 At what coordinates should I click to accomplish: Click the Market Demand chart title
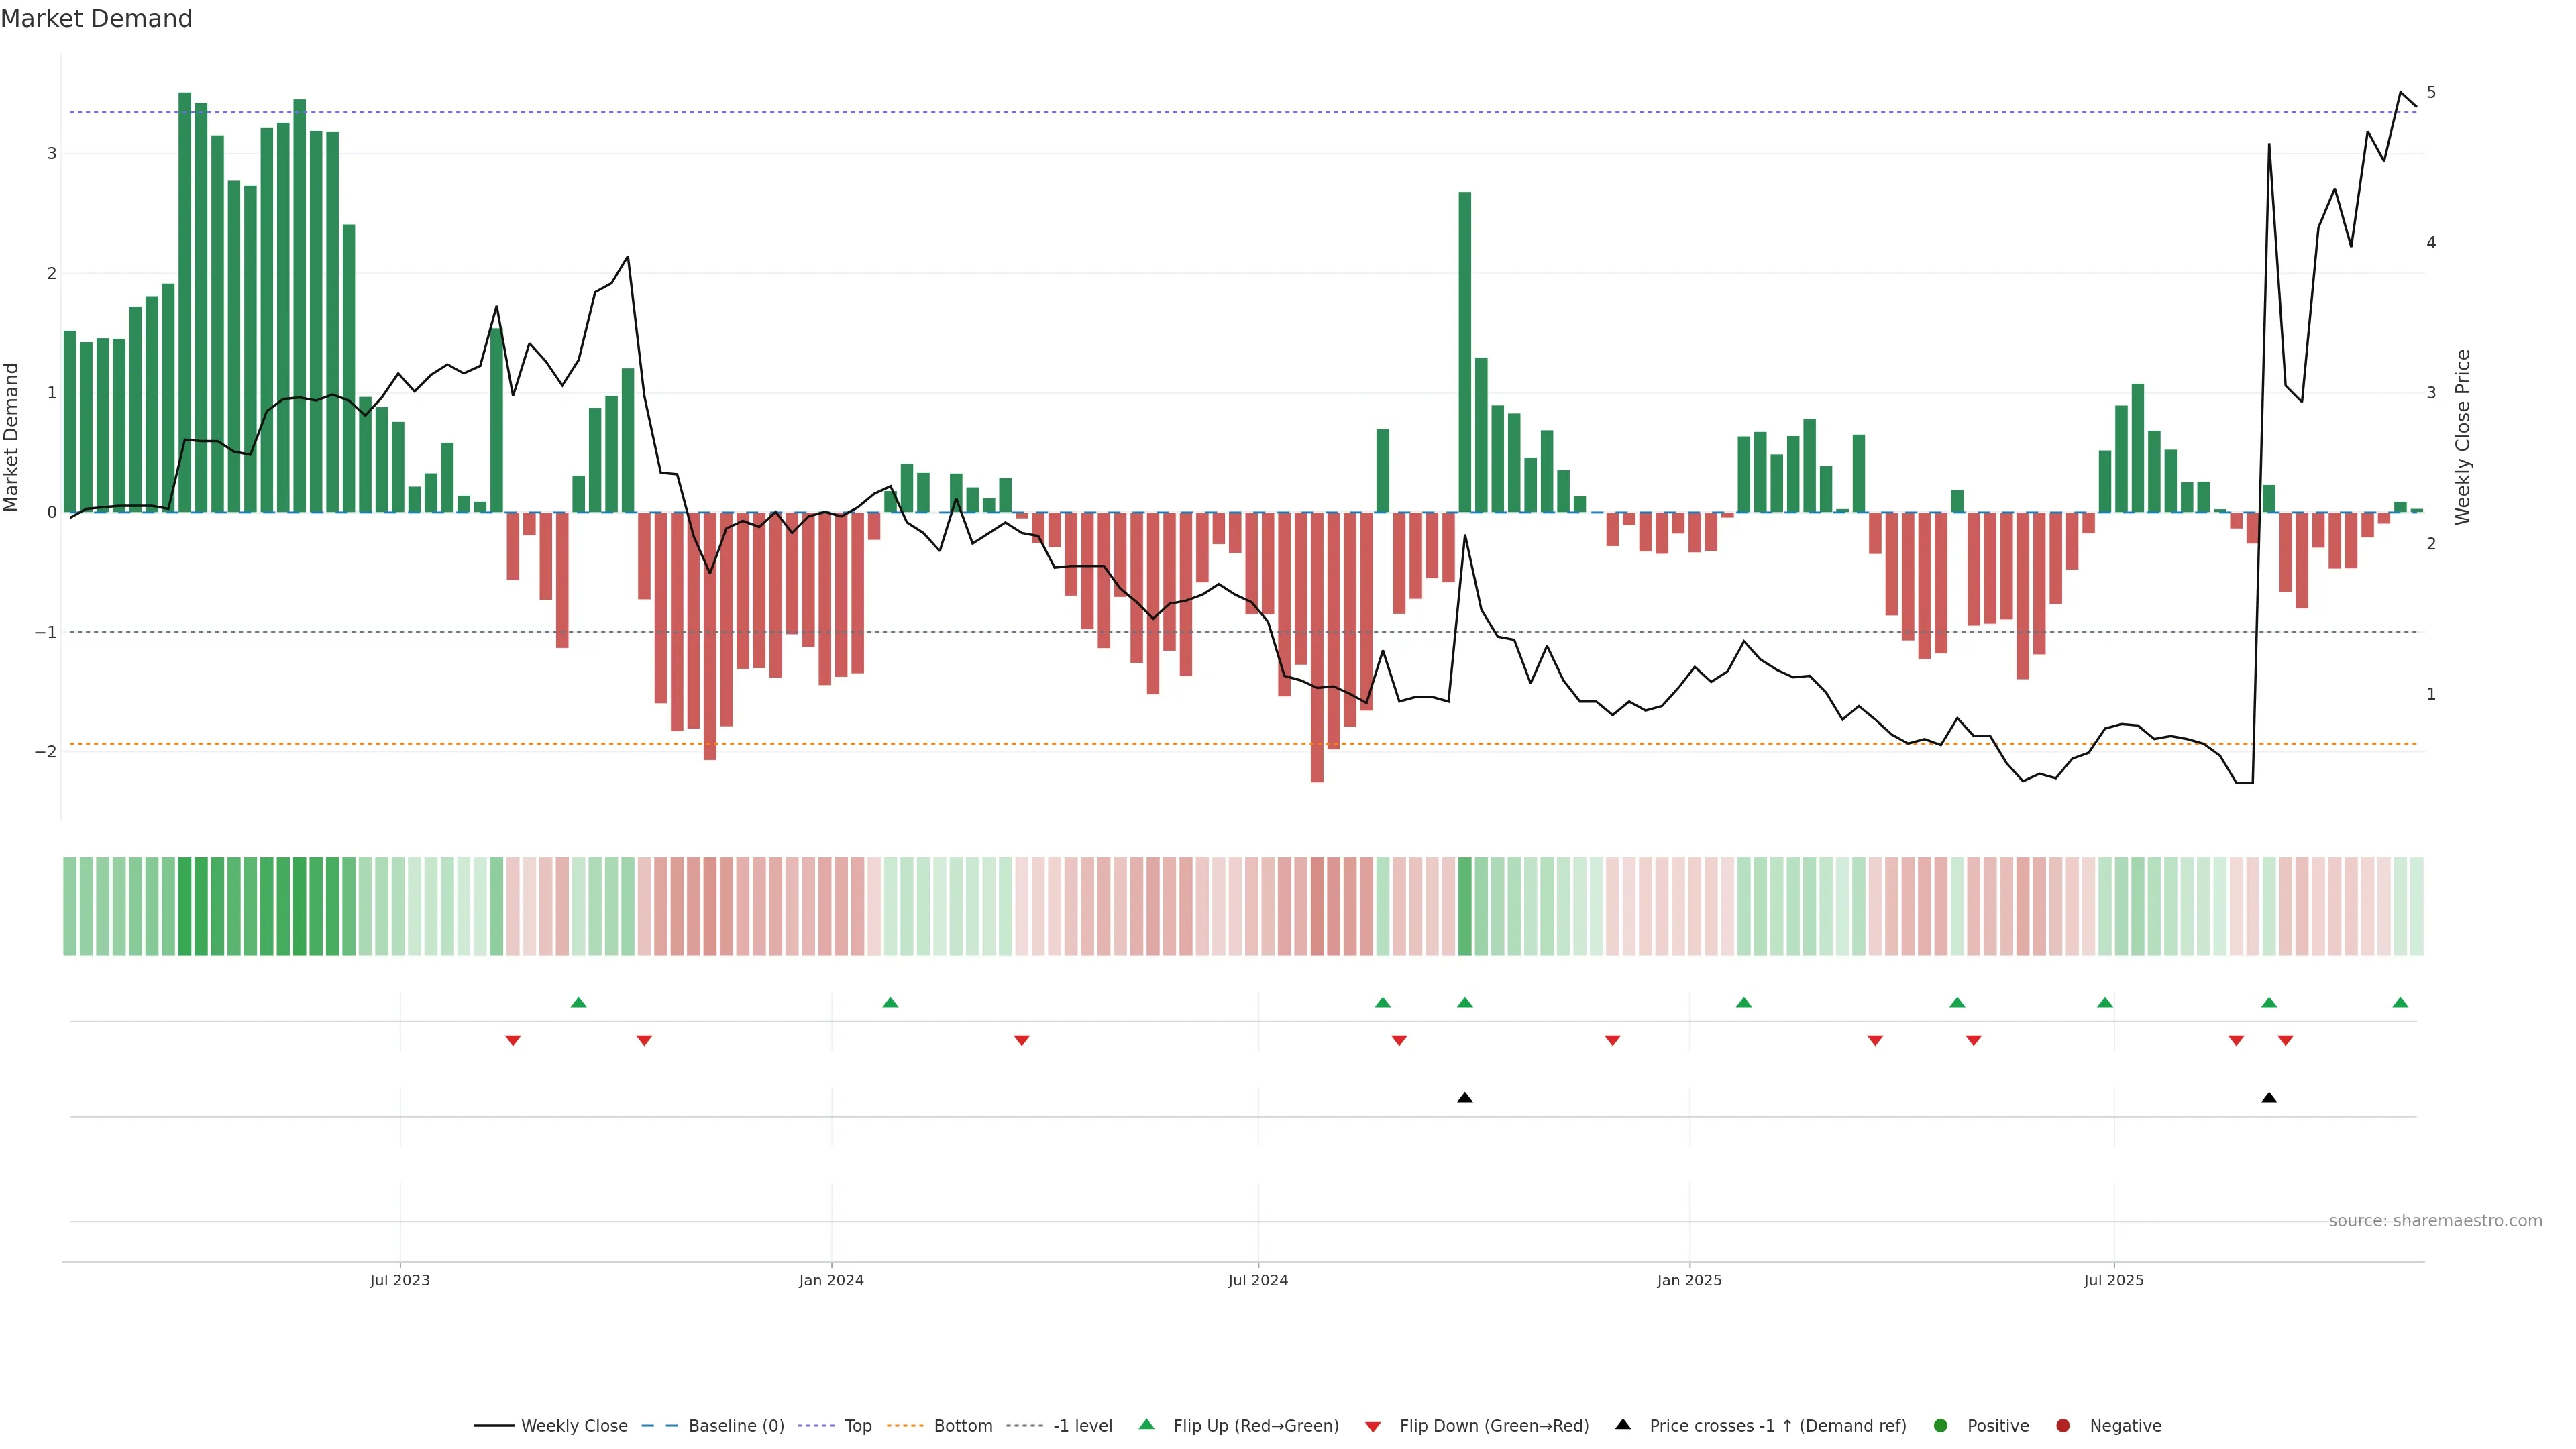tap(96, 19)
